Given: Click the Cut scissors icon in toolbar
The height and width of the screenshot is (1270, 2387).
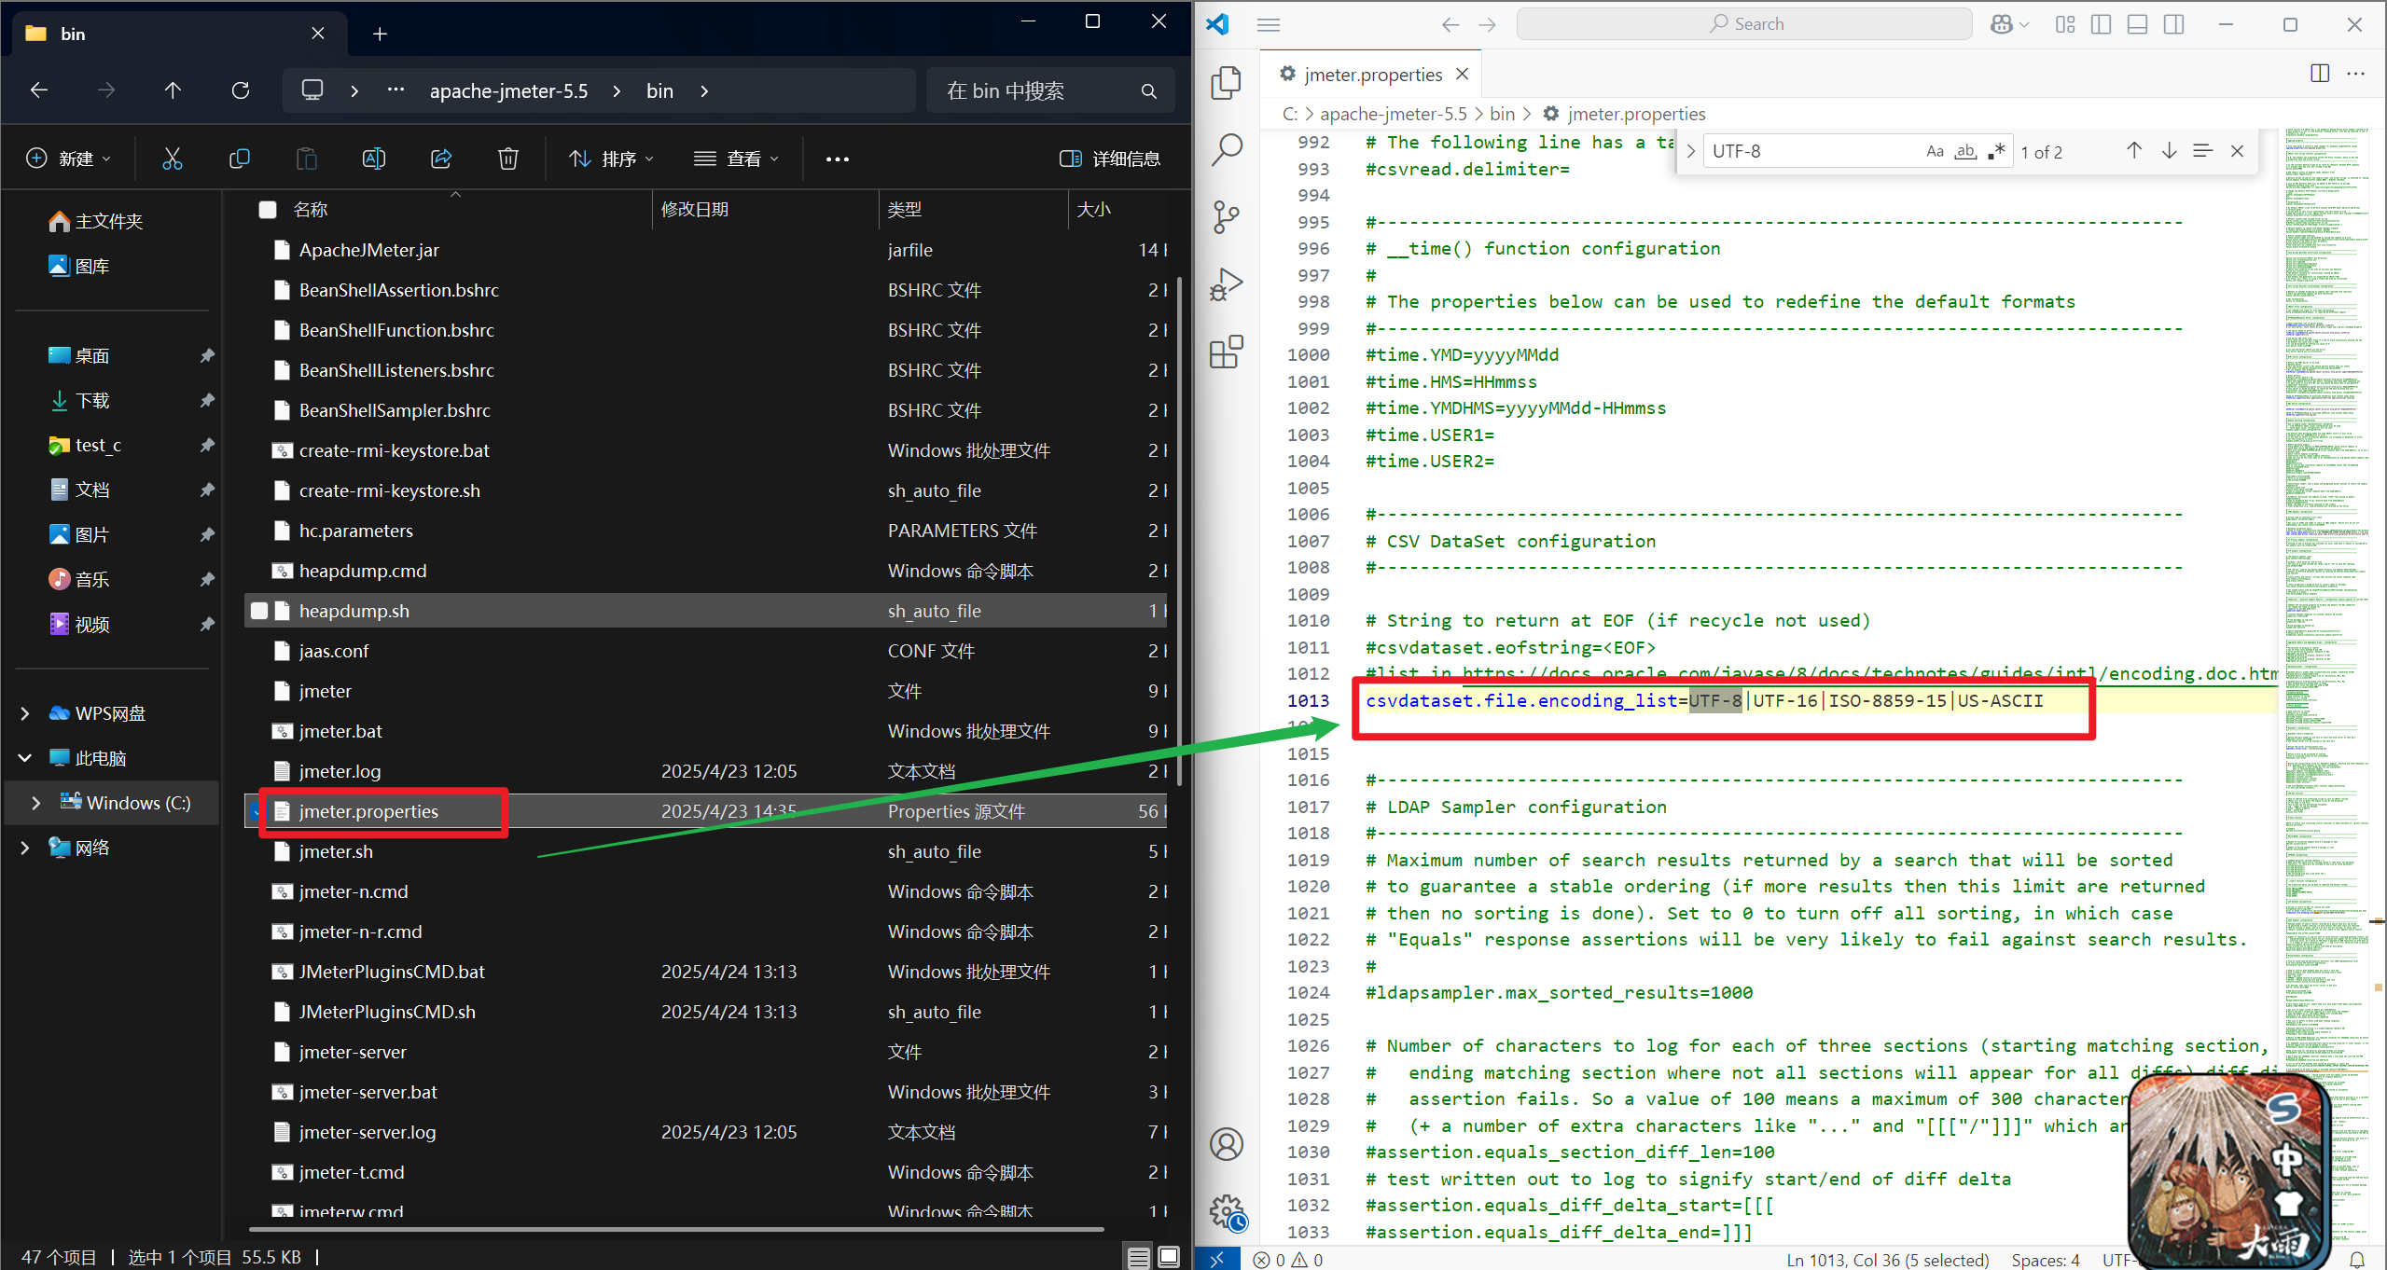Looking at the screenshot, I should tap(172, 159).
